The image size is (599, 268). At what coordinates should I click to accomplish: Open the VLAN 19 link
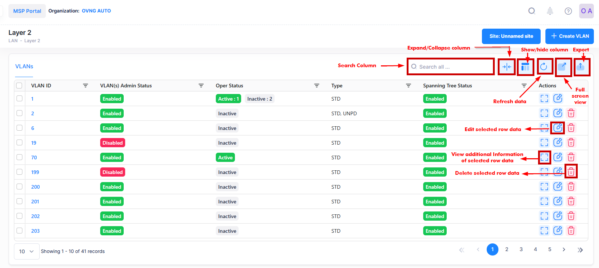[x=34, y=143]
